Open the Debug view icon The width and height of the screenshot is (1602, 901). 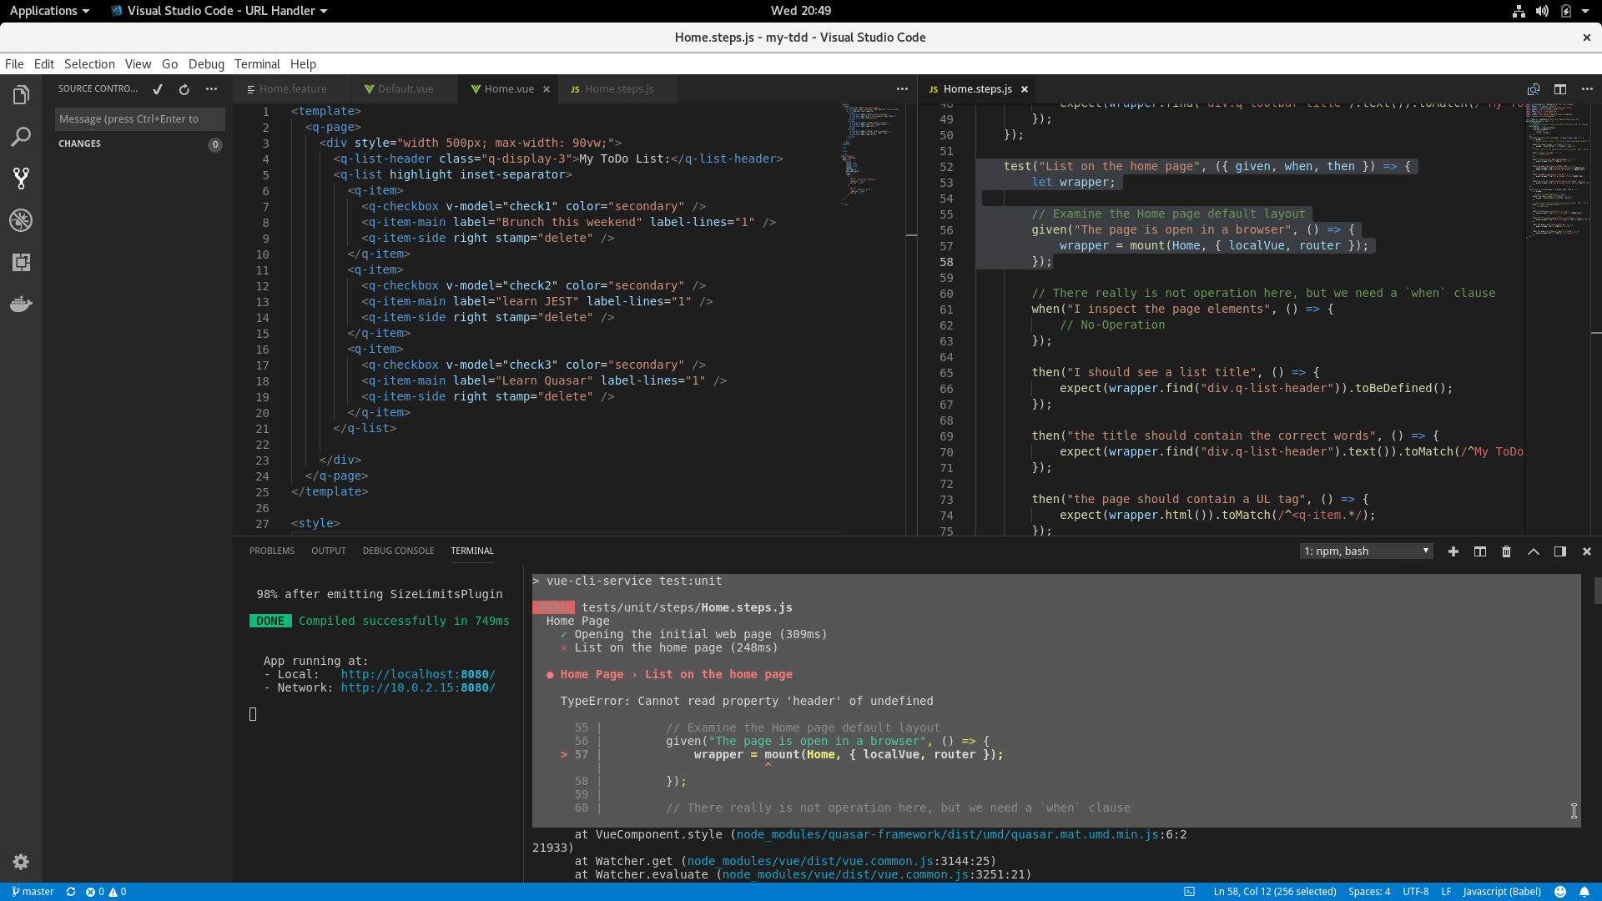21,220
